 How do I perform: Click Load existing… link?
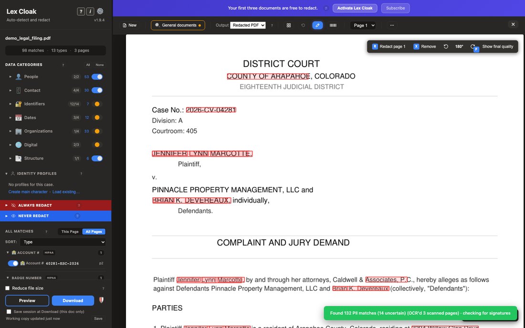coord(66,192)
